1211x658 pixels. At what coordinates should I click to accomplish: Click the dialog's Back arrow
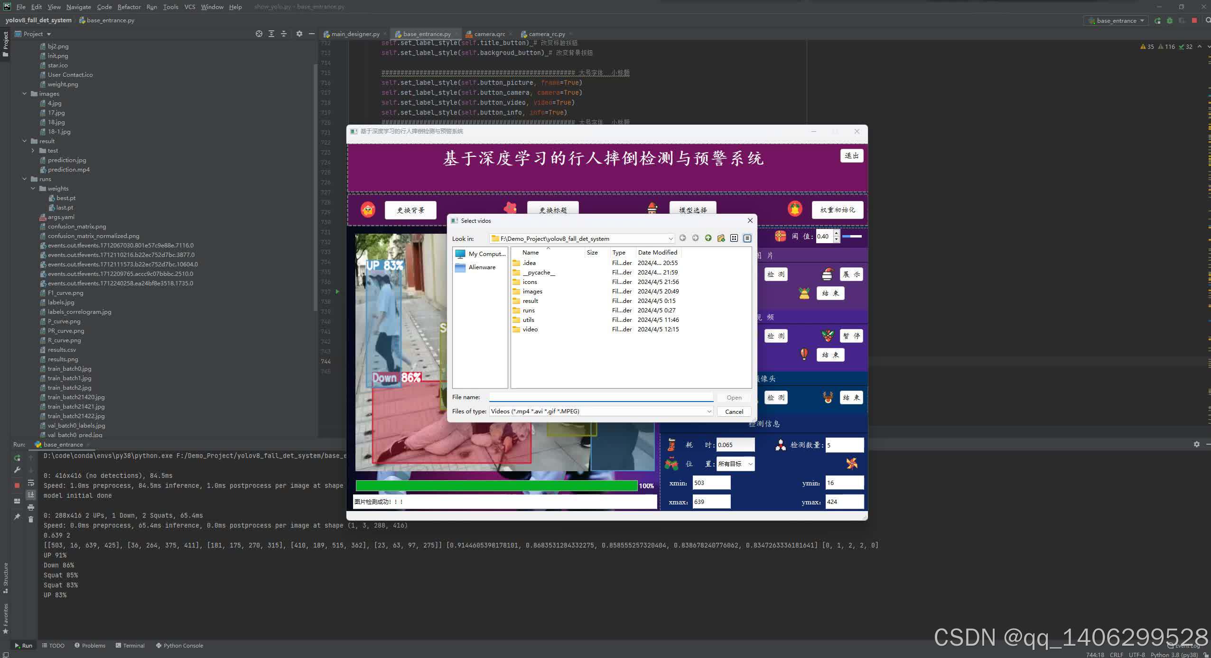point(682,238)
